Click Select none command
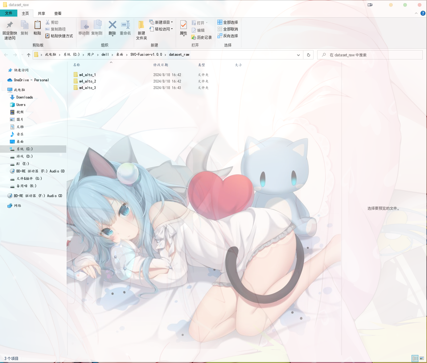This screenshot has height=363, width=427. coord(228,29)
